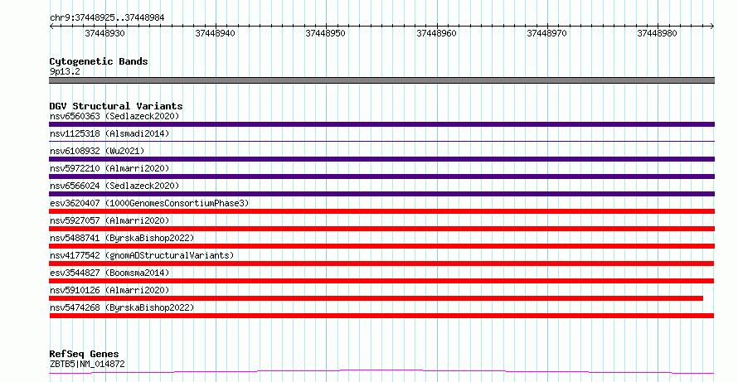Click the RefSeq Genes track title
Screen dimensions: 738x382
pyautogui.click(x=84, y=354)
